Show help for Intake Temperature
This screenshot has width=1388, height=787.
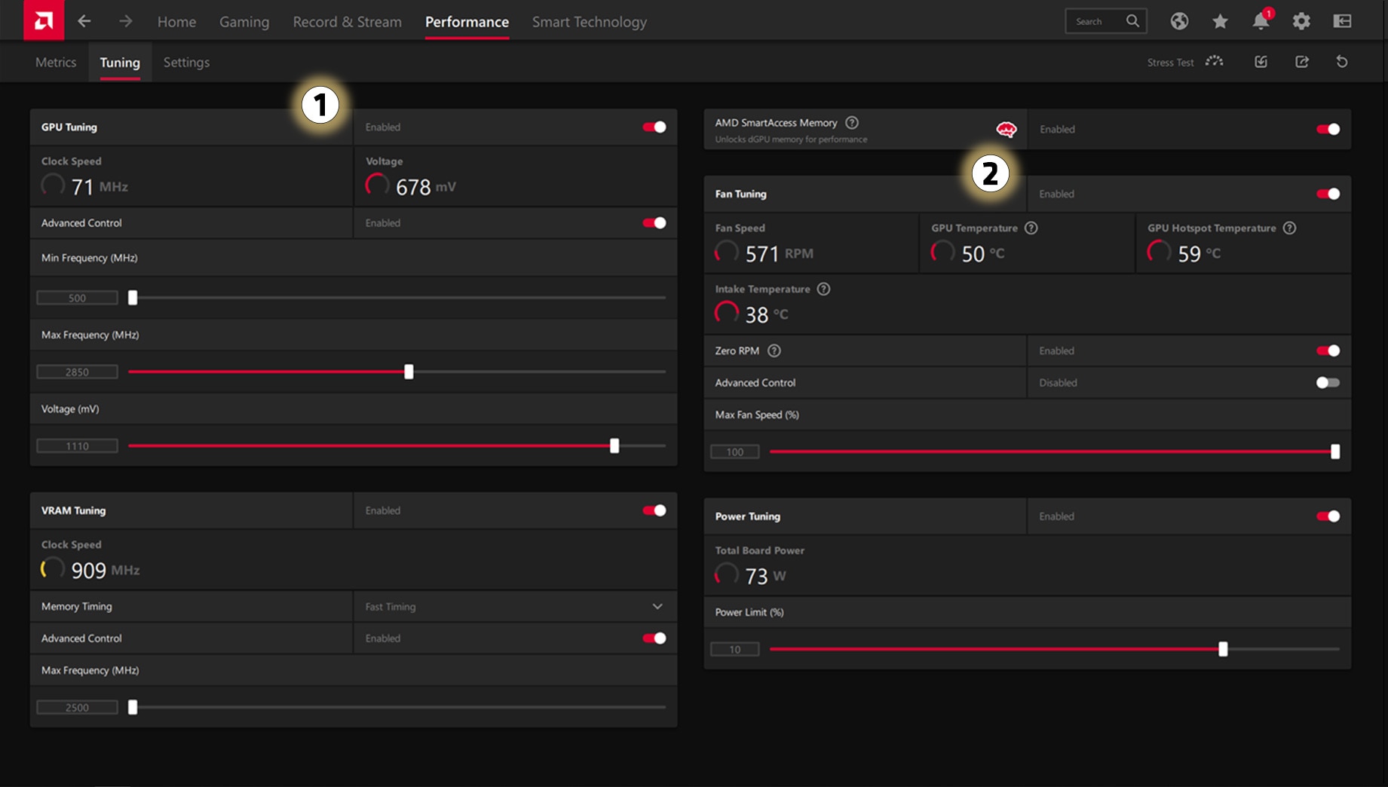[823, 289]
